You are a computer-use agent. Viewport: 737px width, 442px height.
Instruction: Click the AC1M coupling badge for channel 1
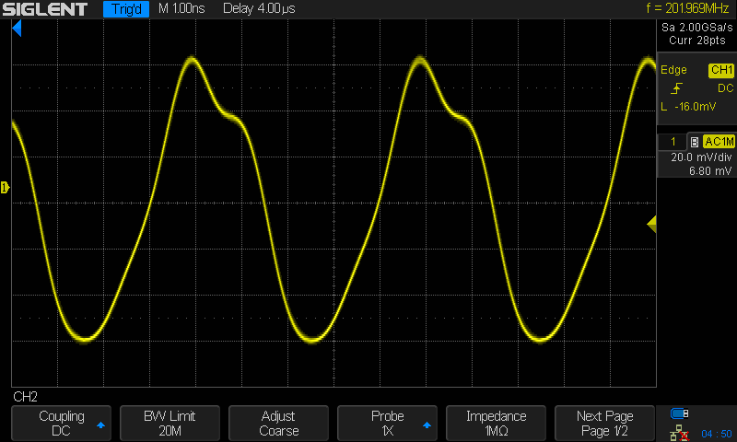pyautogui.click(x=719, y=142)
